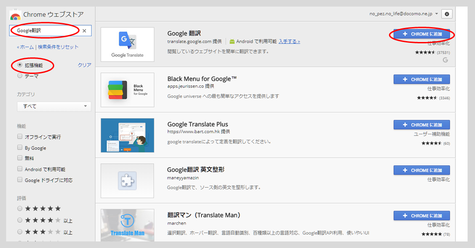Select the three stars 以上 rating filter
Image resolution: width=475 pixels, height=248 pixels.
(x=20, y=232)
